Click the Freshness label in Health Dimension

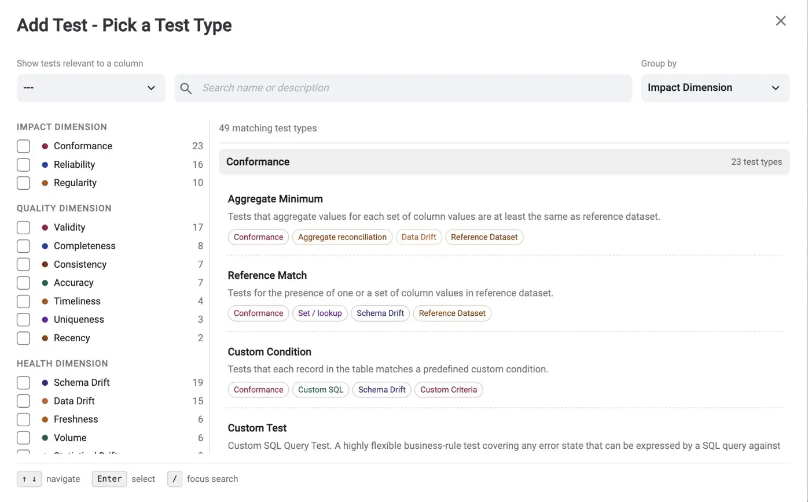click(76, 419)
